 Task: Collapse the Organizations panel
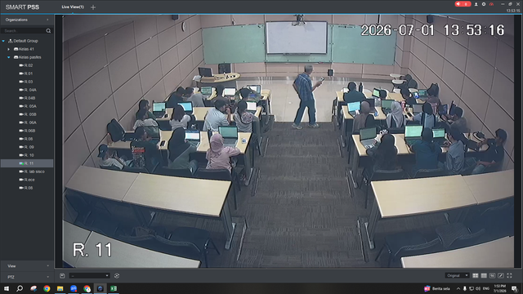(47, 20)
